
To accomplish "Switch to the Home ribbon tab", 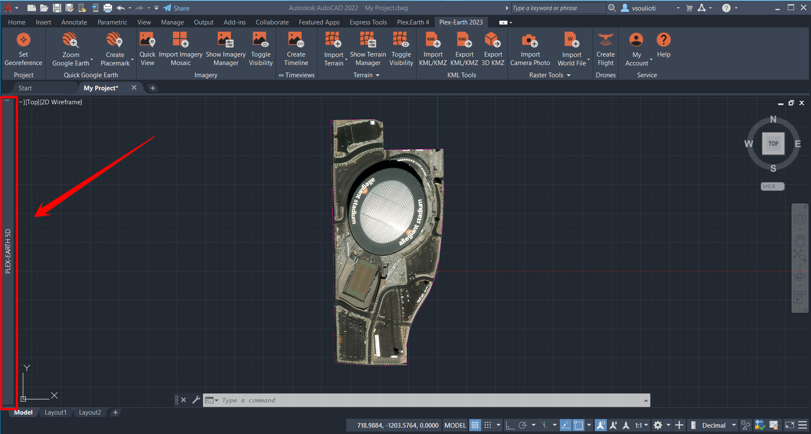I will pyautogui.click(x=16, y=22).
